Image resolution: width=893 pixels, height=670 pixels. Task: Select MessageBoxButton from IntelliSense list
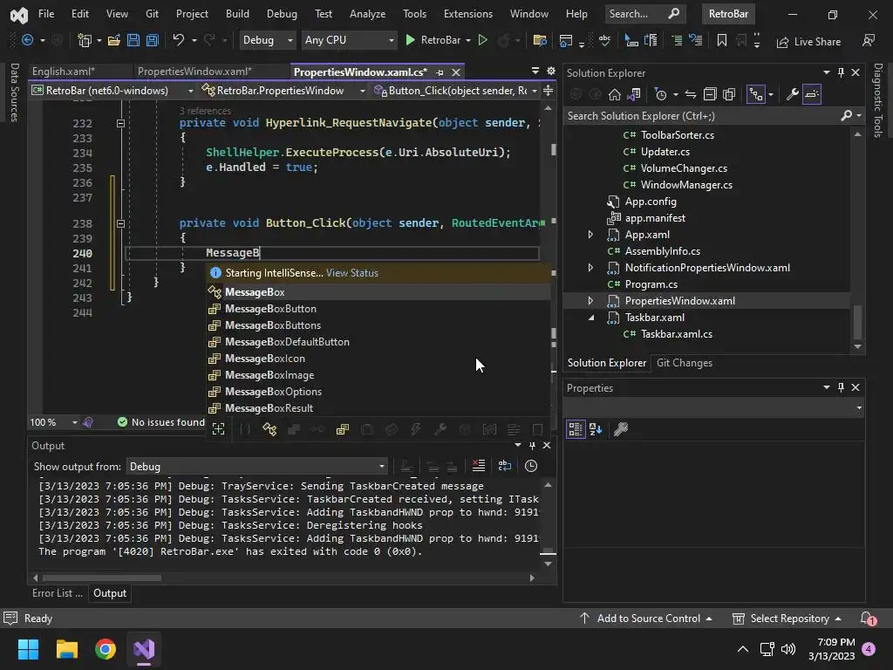(270, 309)
